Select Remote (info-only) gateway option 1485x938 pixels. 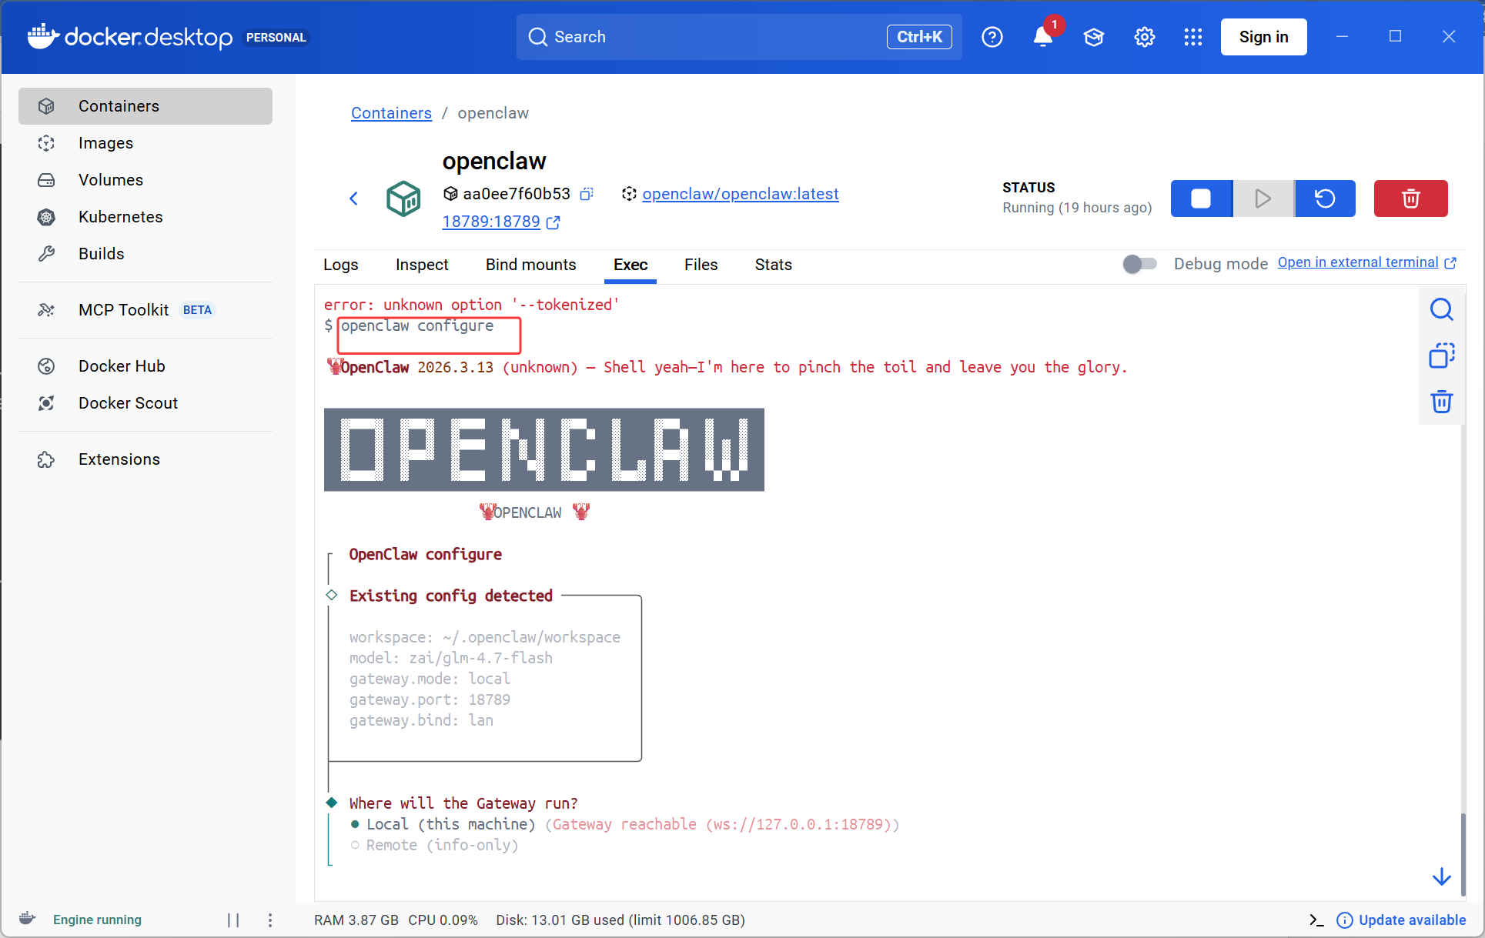point(434,845)
